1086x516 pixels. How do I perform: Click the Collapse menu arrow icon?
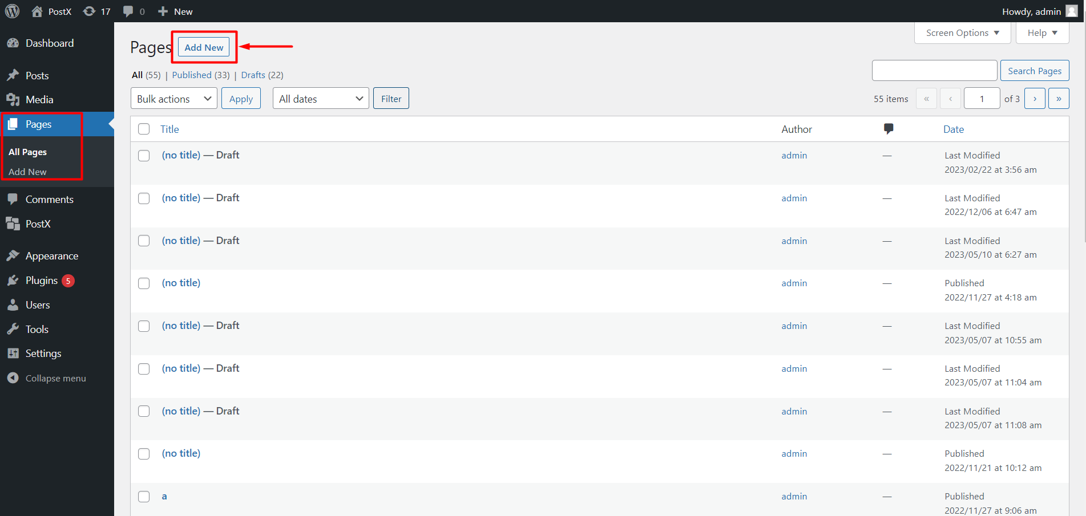(13, 378)
